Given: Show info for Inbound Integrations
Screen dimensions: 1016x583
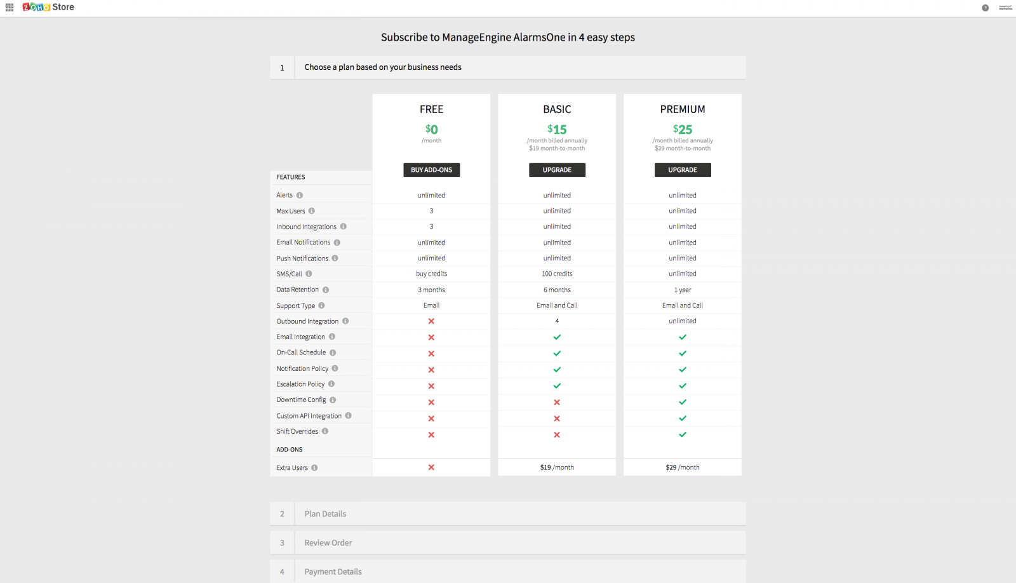Looking at the screenshot, I should pyautogui.click(x=344, y=227).
